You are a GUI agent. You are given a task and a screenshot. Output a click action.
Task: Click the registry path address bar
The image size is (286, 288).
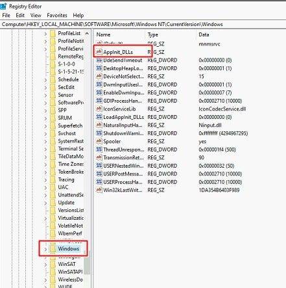(x=143, y=24)
